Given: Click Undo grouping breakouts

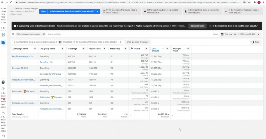Looking at the screenshot, I should [x=137, y=42].
